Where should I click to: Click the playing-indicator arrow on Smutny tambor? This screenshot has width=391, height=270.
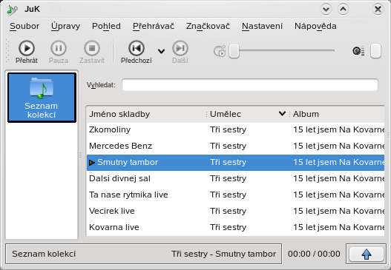[x=92, y=163]
